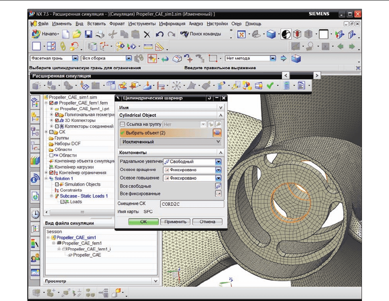The width and height of the screenshot is (389, 301).
Task: Open the Файл menu
Action: pos(43,24)
